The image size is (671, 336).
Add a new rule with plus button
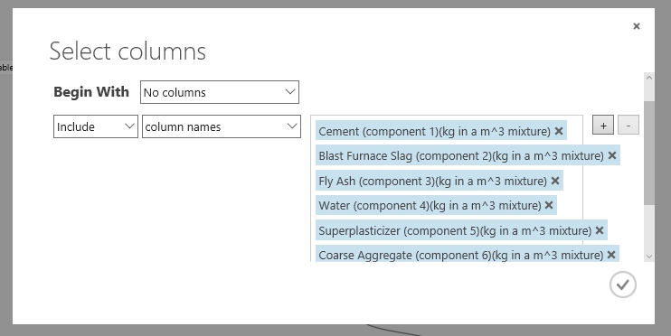(603, 125)
